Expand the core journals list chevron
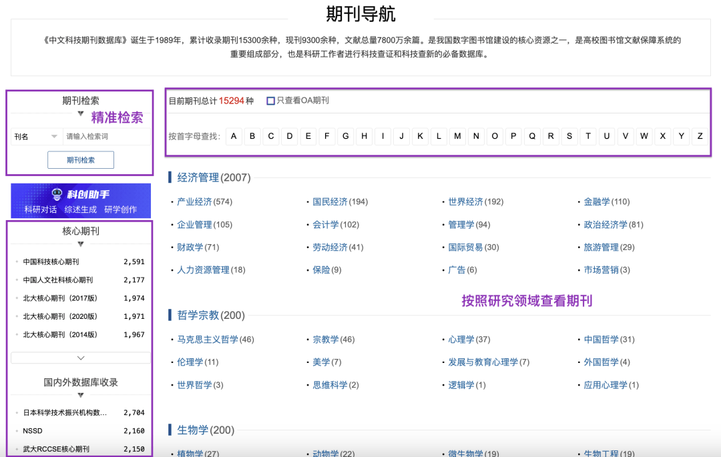 81,358
